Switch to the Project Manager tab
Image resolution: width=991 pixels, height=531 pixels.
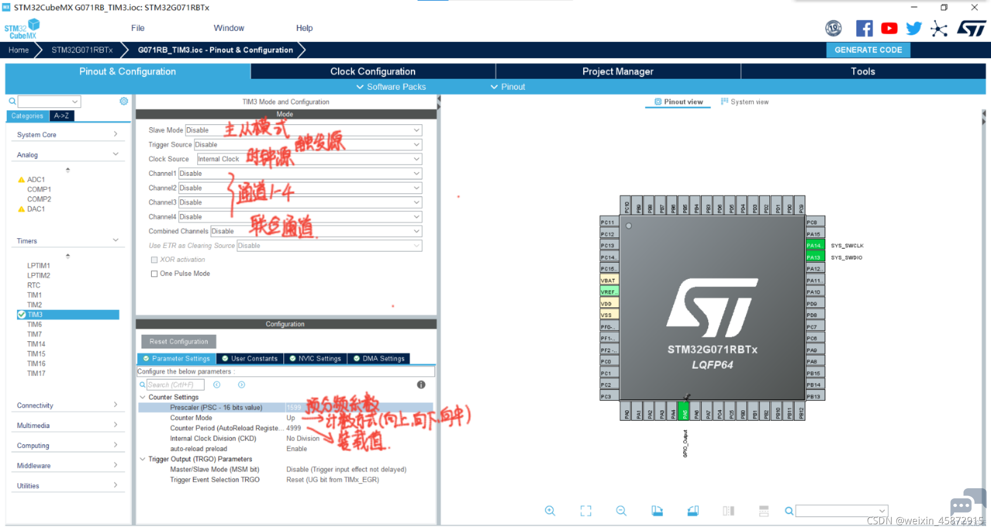[x=618, y=71]
